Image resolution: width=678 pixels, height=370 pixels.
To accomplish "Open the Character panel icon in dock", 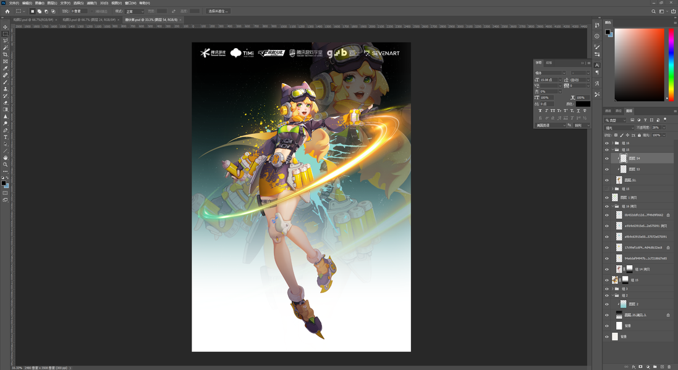I will click(x=596, y=65).
